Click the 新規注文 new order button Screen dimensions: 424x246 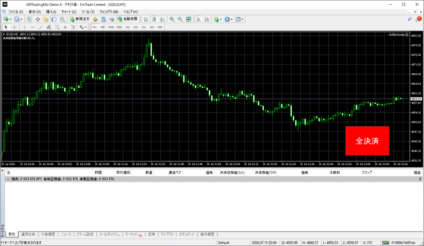point(80,19)
